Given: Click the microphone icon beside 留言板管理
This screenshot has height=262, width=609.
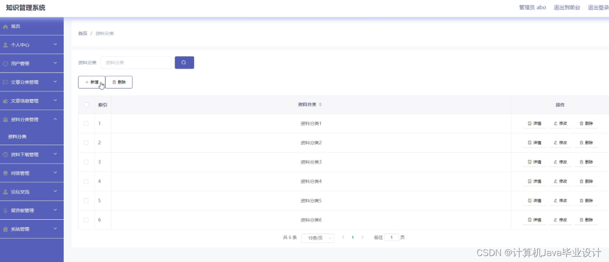Looking at the screenshot, I should point(5,210).
